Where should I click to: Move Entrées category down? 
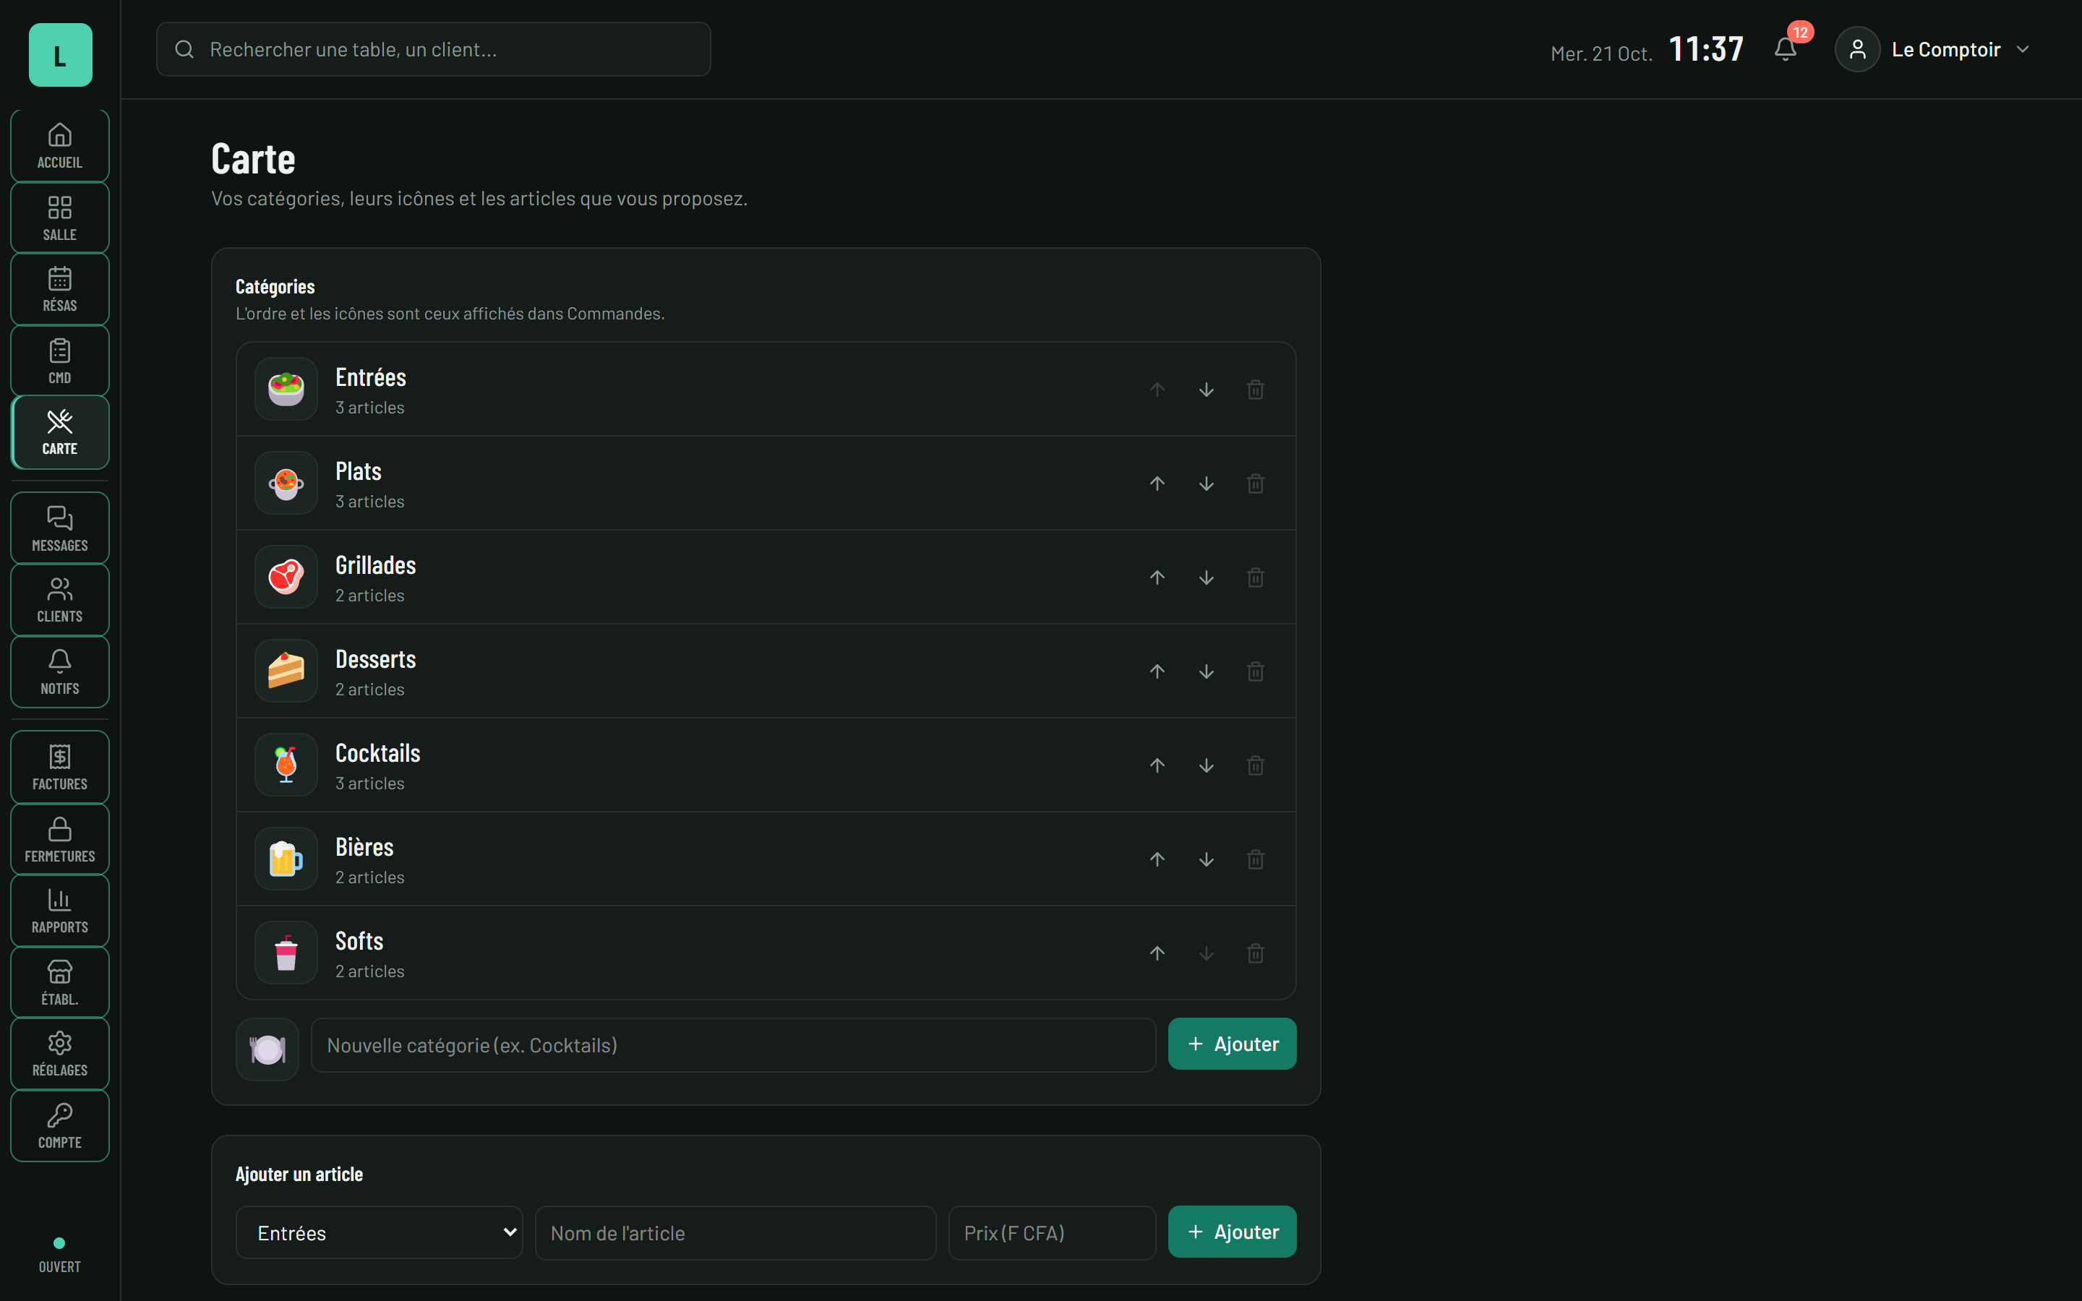pyautogui.click(x=1206, y=390)
